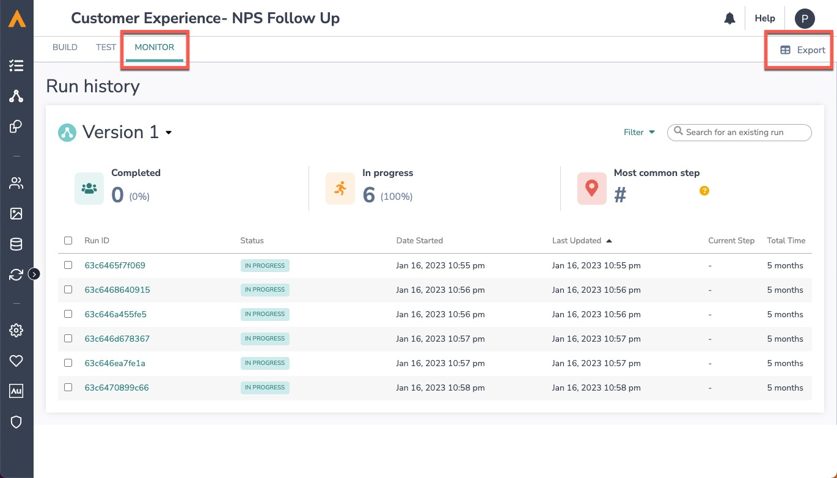Click the checklist icon in sidebar

[16, 65]
